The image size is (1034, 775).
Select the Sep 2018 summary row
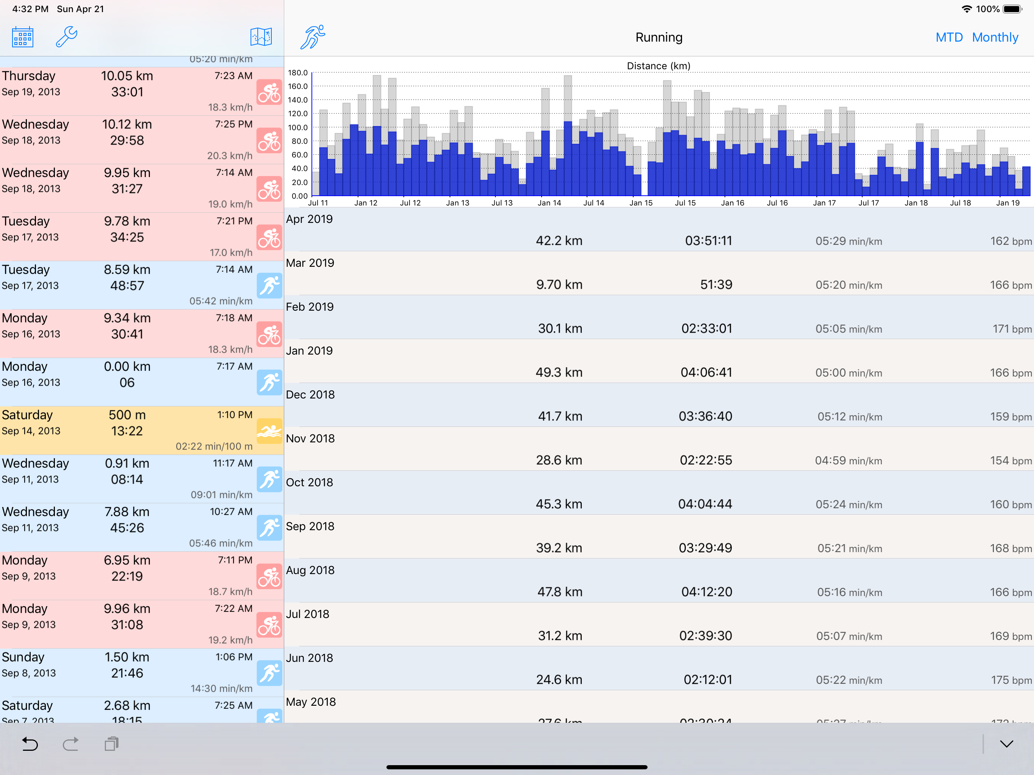659,537
